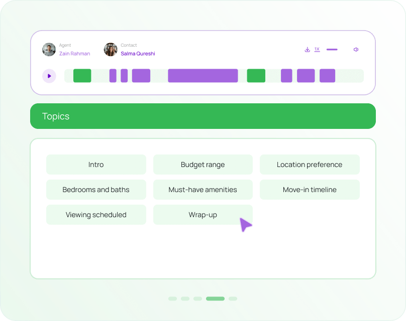Expand the green Topics header

203,116
